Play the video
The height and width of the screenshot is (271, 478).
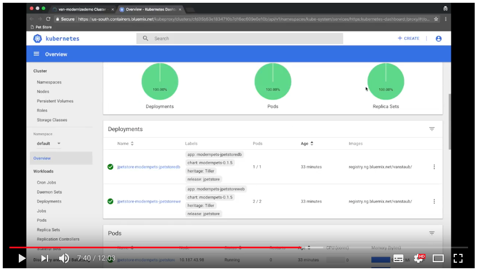coord(22,258)
